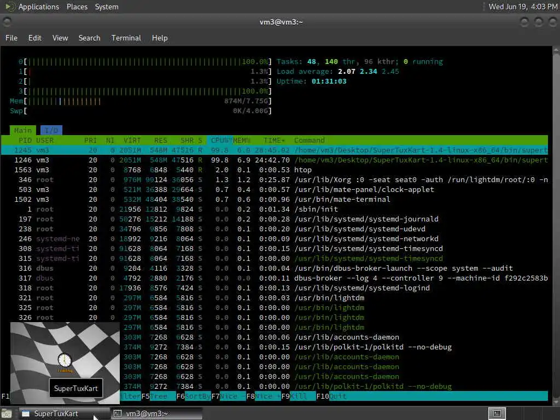The height and width of the screenshot is (420, 560).
Task: Select process row with PID 1245
Action: pos(275,150)
